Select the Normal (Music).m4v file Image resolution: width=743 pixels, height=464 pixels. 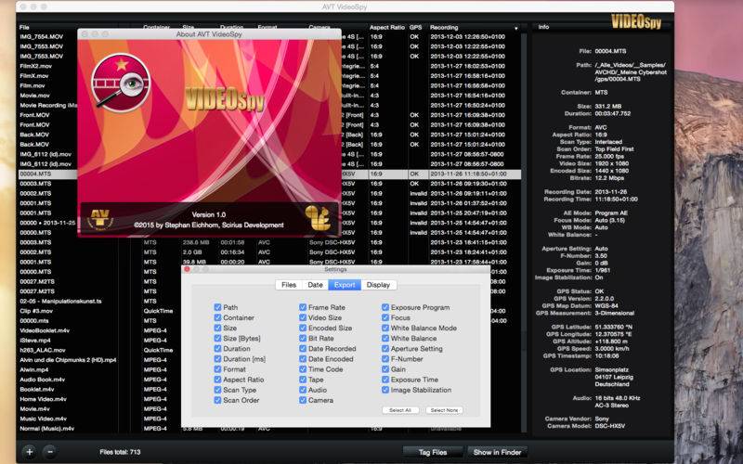[47, 429]
